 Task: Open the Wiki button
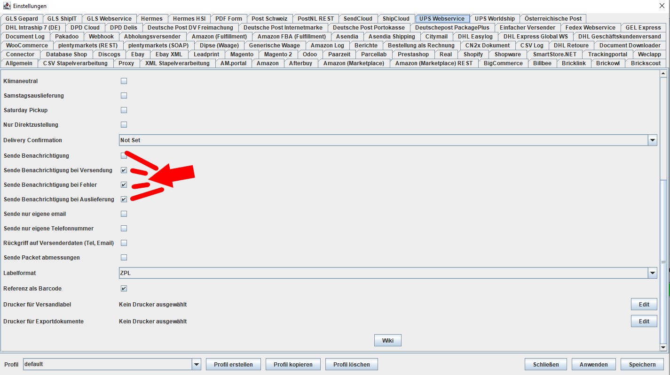[x=388, y=341]
